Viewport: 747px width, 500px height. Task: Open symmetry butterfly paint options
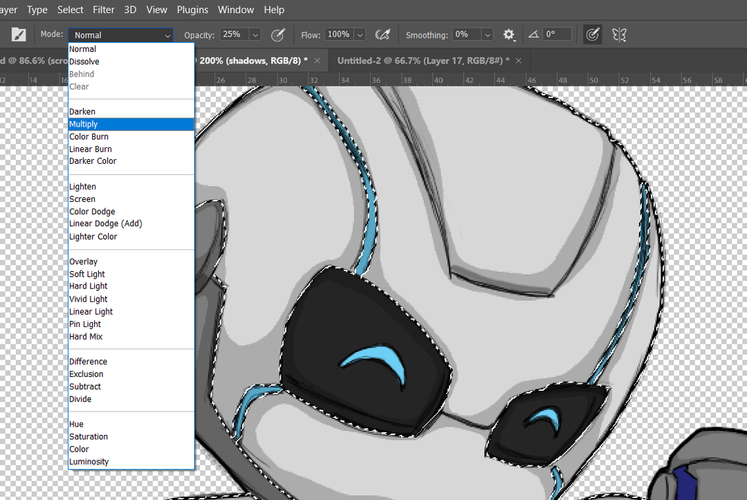619,35
